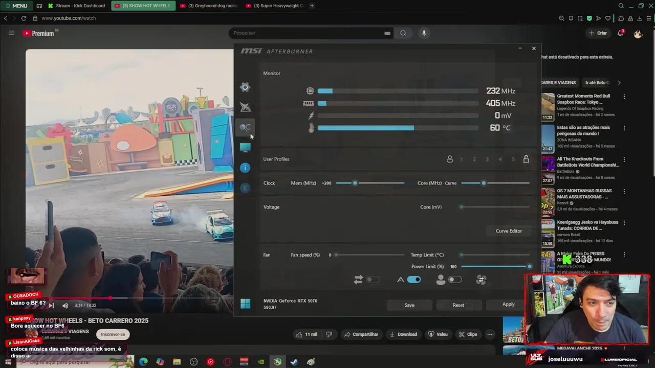Viewport: 655px width, 368px height.
Task: Open the hardware monitor screen icon
Action: (245, 148)
